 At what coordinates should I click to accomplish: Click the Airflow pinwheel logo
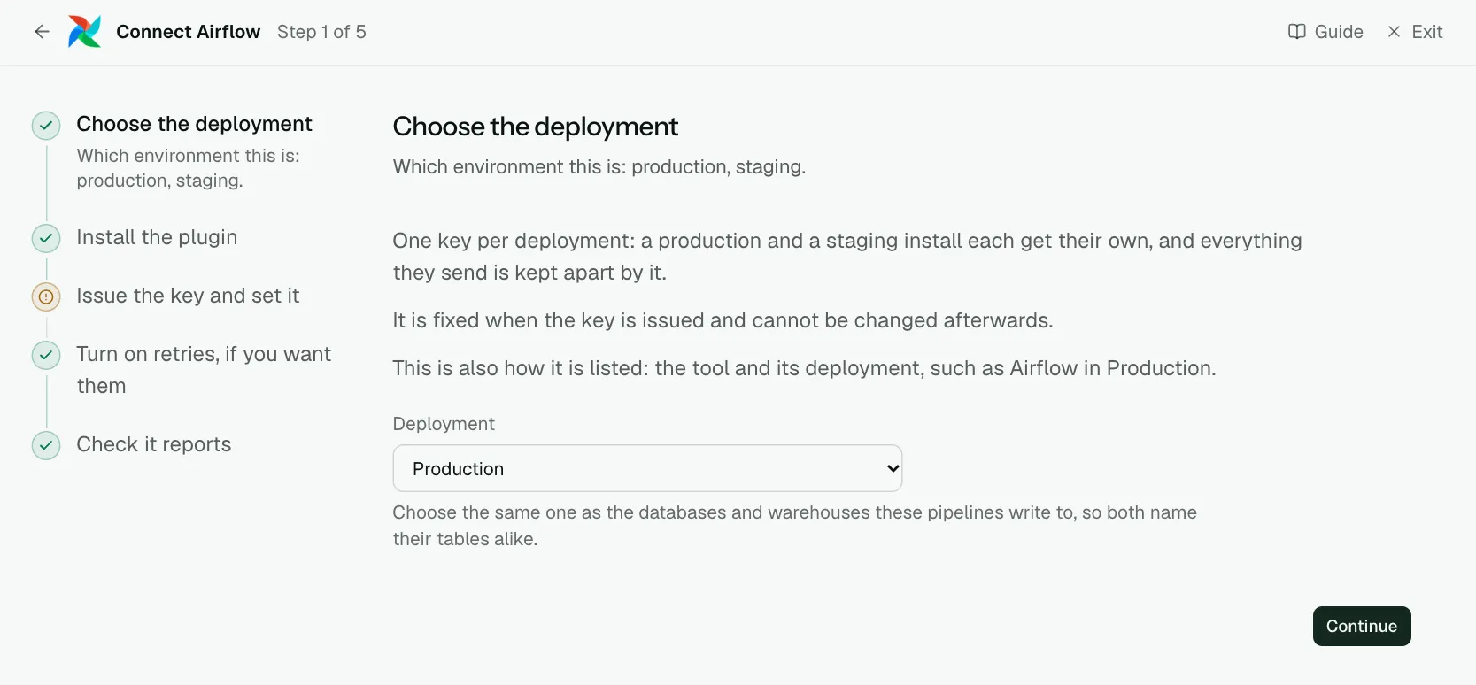click(85, 32)
